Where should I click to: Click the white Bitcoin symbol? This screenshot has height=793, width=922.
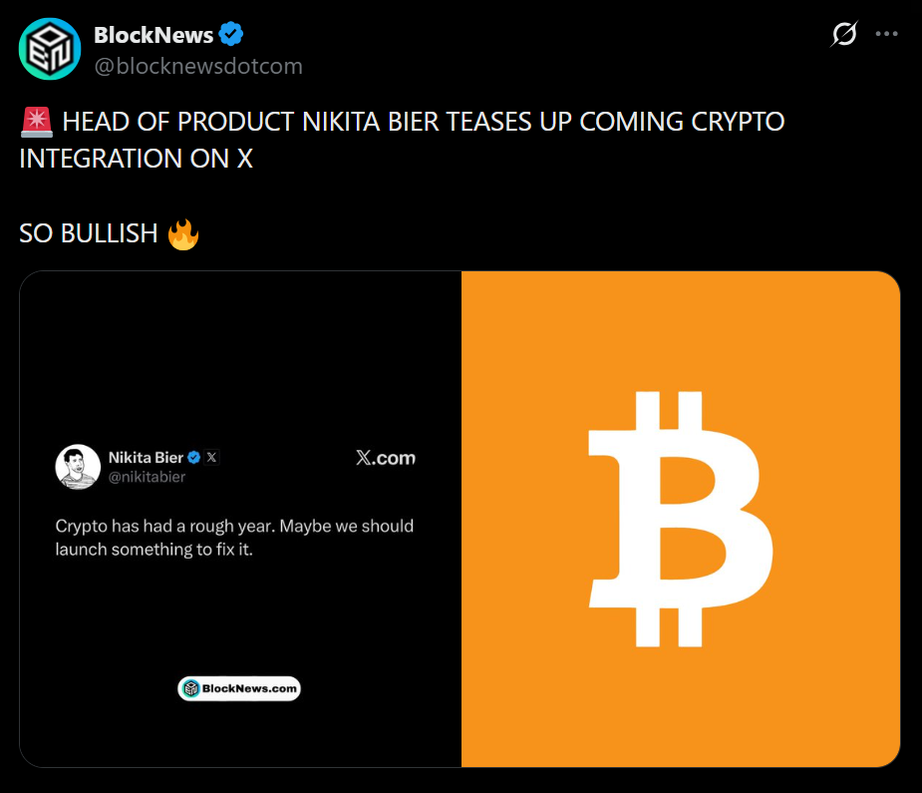tap(682, 519)
